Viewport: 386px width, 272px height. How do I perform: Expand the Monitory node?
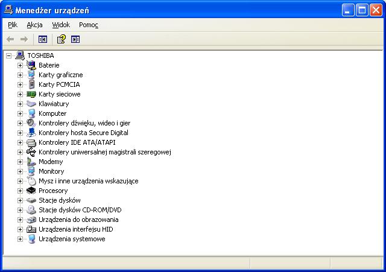pos(20,171)
